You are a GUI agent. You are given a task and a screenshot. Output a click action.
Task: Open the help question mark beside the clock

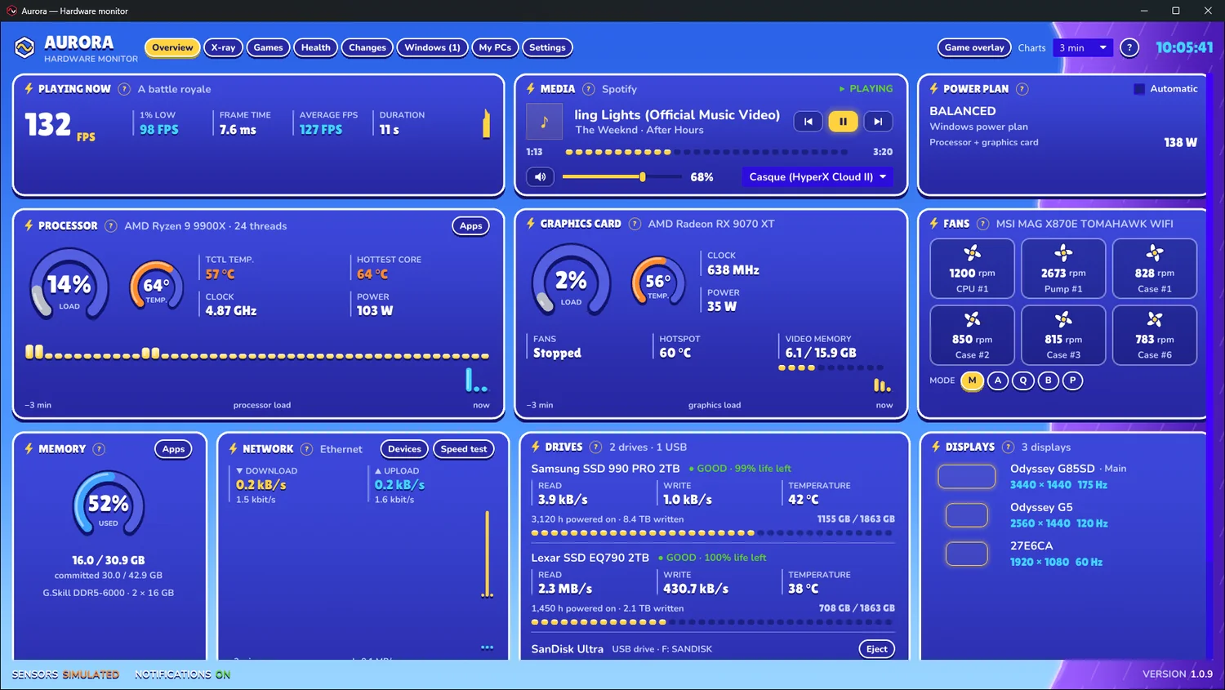coord(1129,47)
